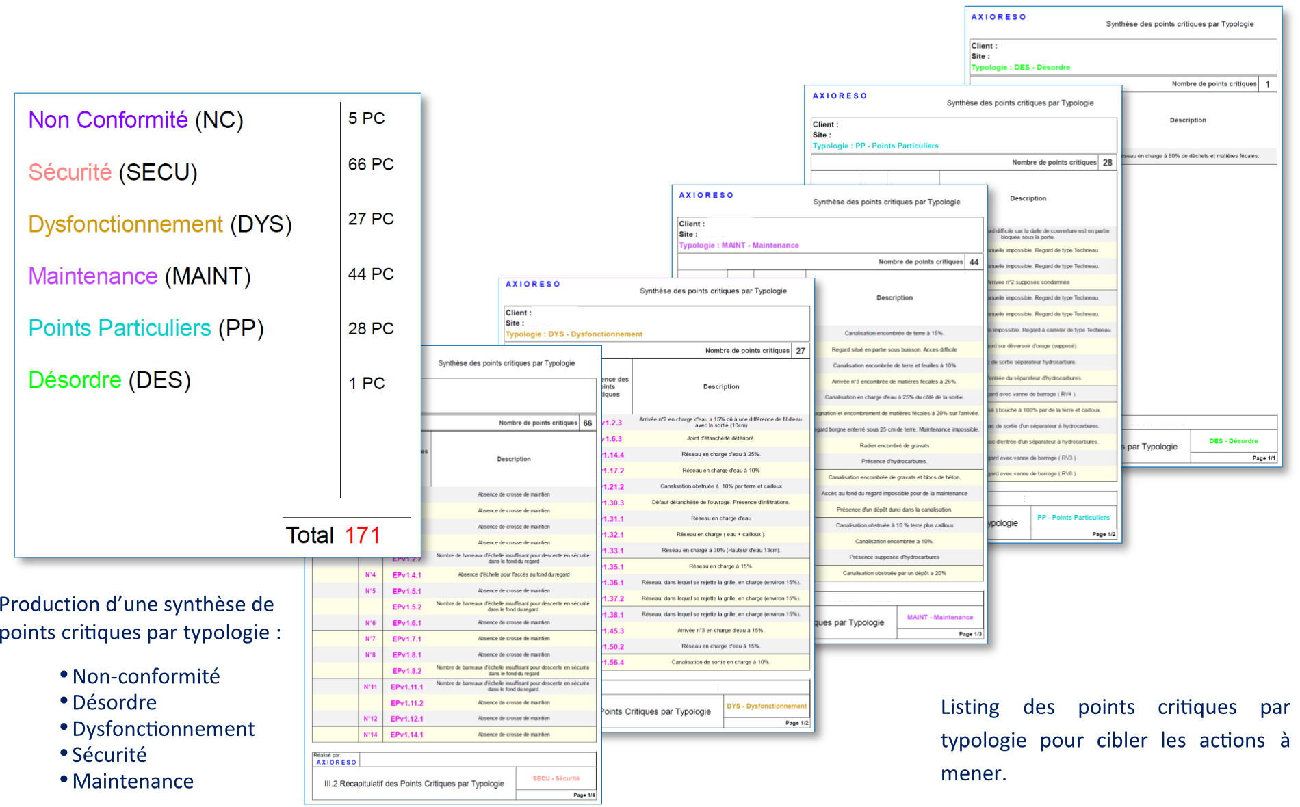Click the 'Sécurité (SECU)' category label
Image resolution: width=1300 pixels, height=807 pixels.
pos(113,172)
